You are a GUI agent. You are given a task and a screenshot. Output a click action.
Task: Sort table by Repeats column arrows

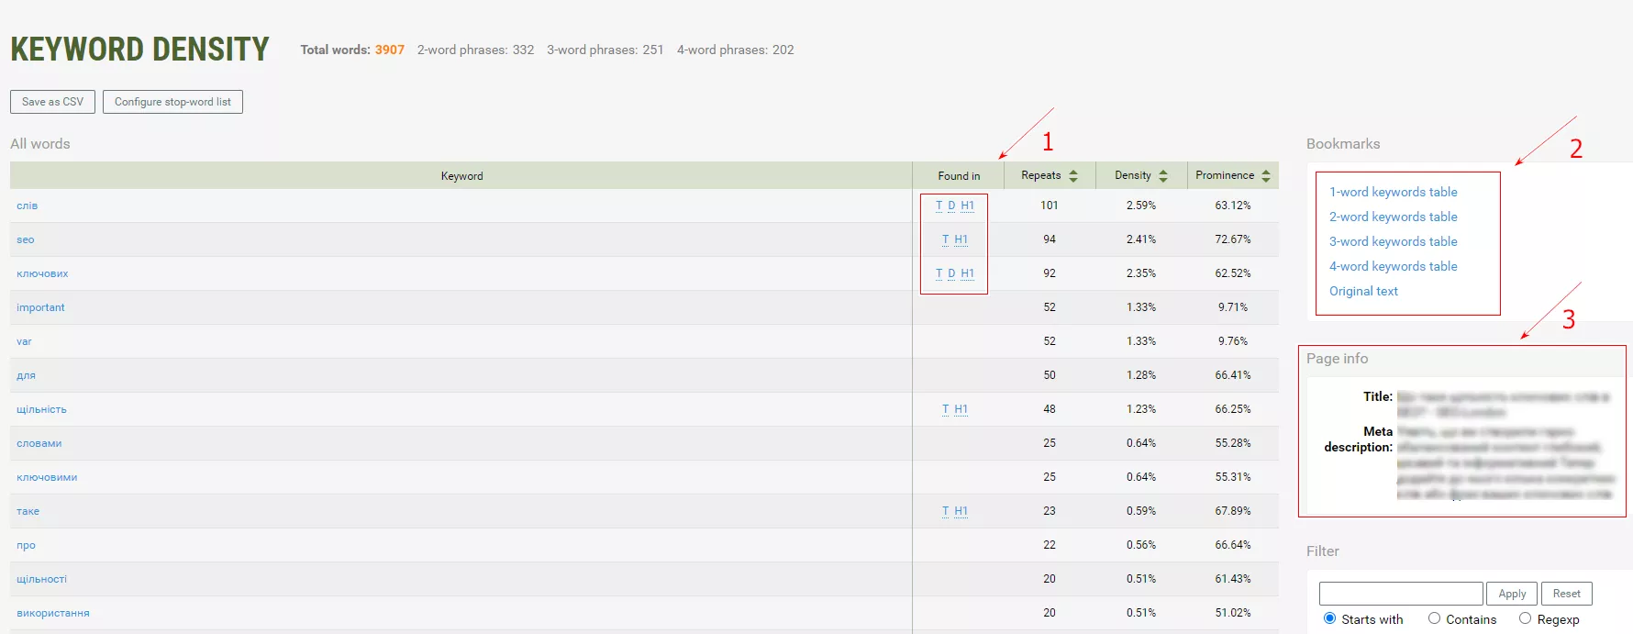[1072, 176]
